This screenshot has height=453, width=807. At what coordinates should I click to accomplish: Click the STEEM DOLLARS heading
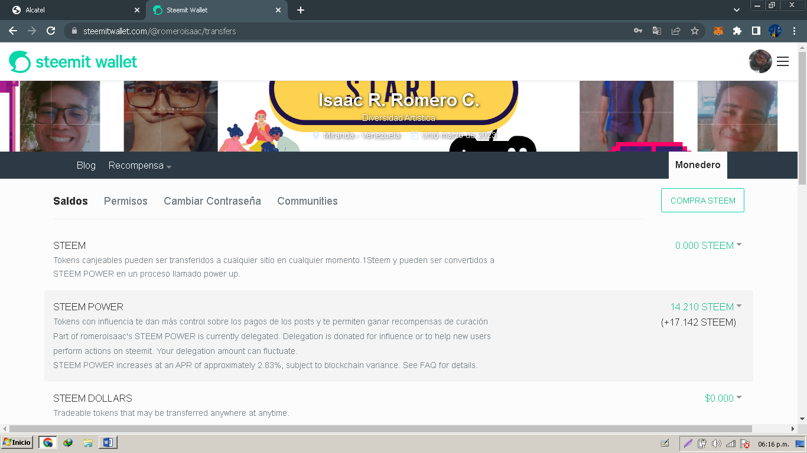[x=93, y=398]
